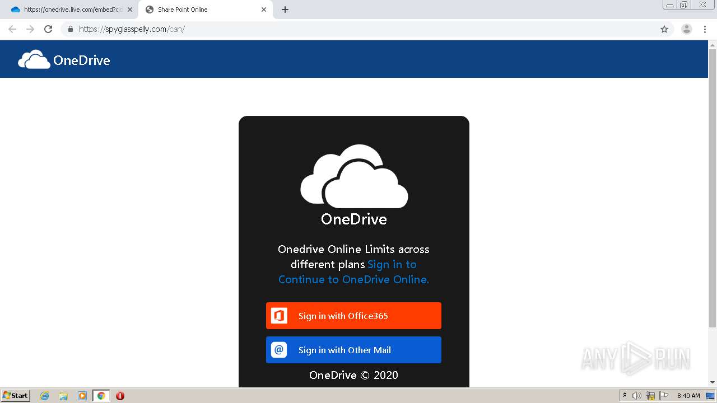Click Sign in with Other Mail button
Image resolution: width=717 pixels, height=403 pixels.
point(353,350)
